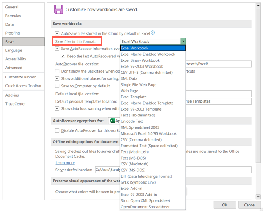Dismiss the dialog with Cancel

point(249,205)
